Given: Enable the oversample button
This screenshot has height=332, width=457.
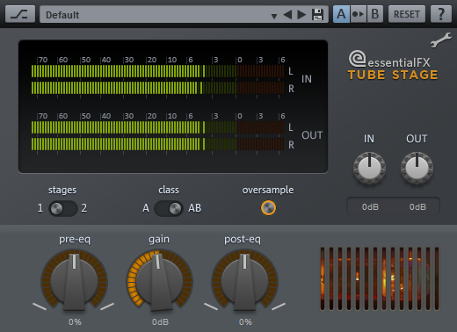Looking at the screenshot, I should [x=268, y=208].
